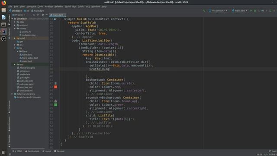Click the UTF-8 encoding in status bar
Image resolution: width=277 pixels, height=156 pixels.
point(272,155)
